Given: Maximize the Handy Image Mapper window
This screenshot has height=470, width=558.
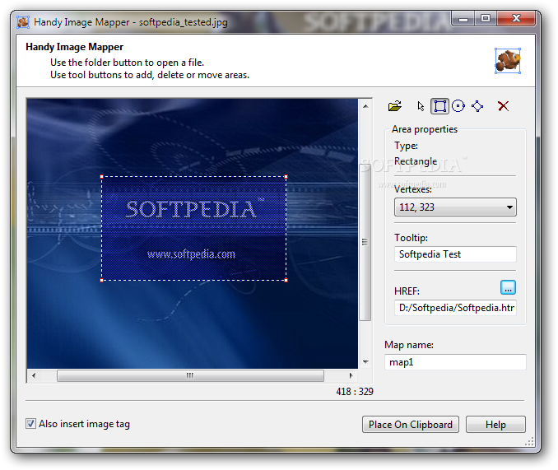Looking at the screenshot, I should tap(486, 19).
